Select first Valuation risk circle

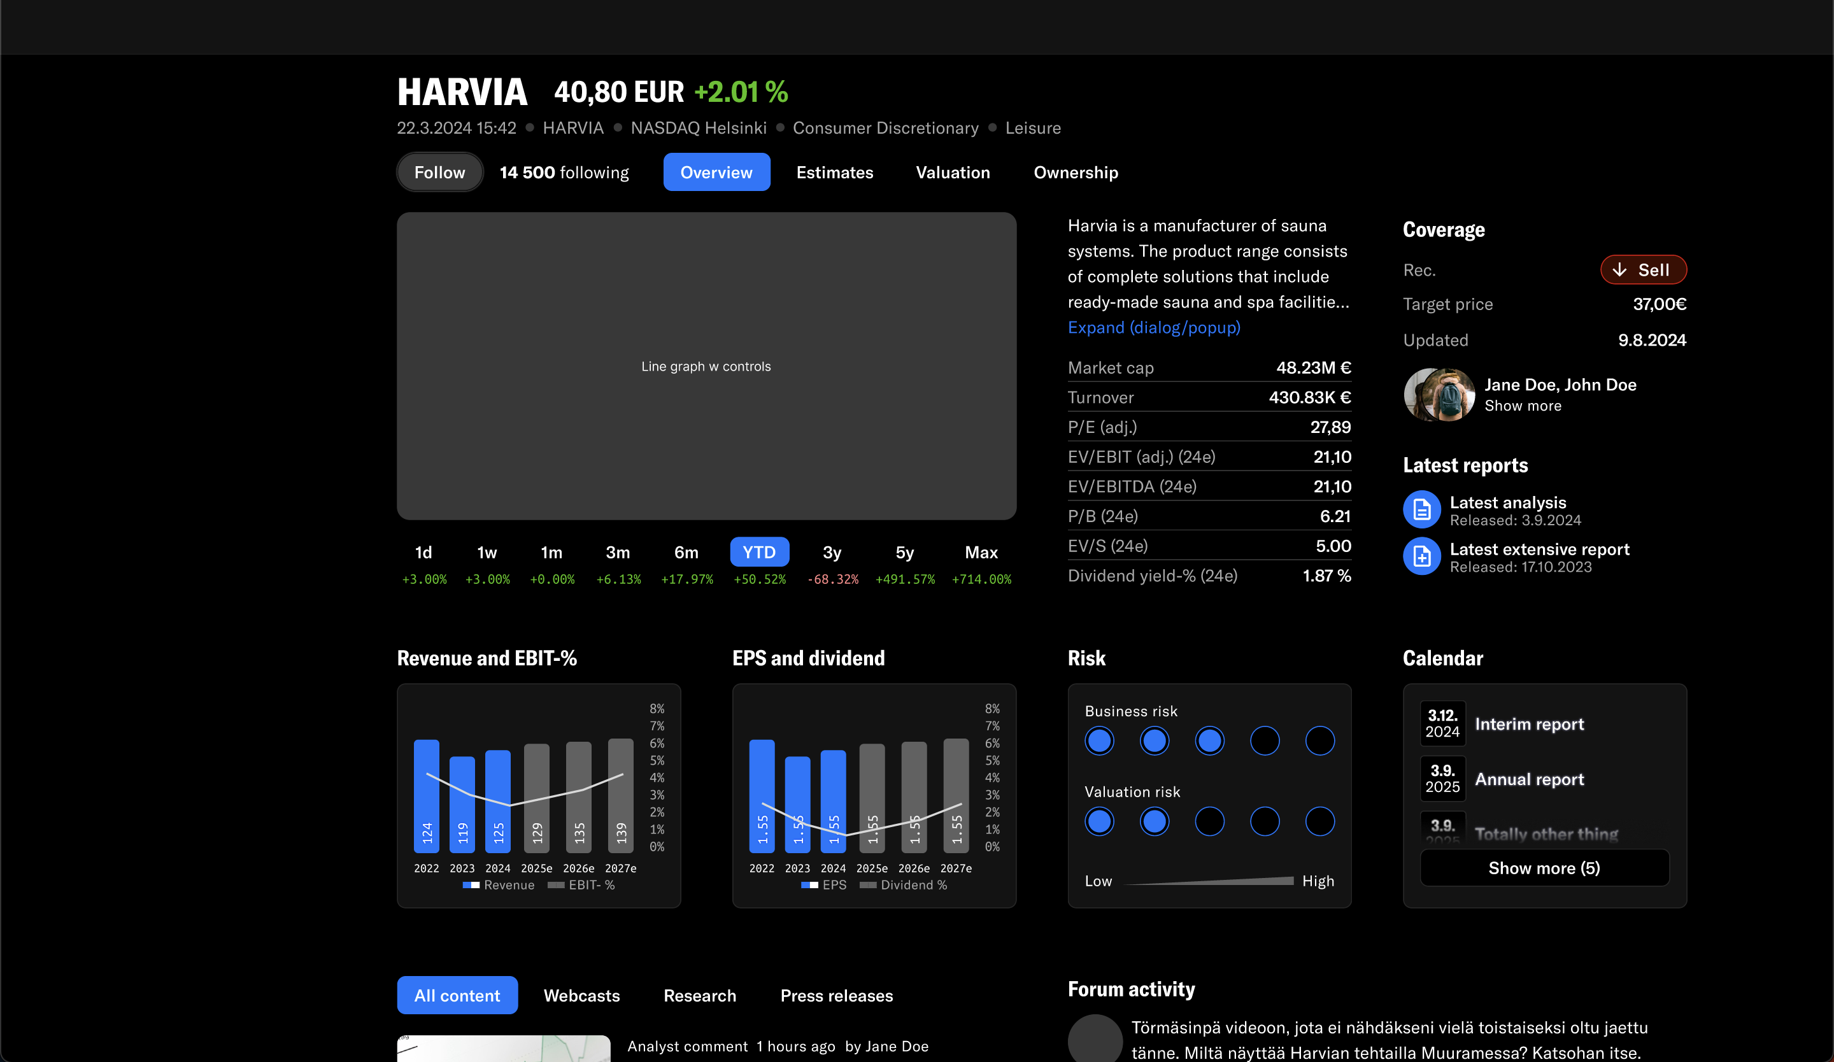(x=1099, y=822)
